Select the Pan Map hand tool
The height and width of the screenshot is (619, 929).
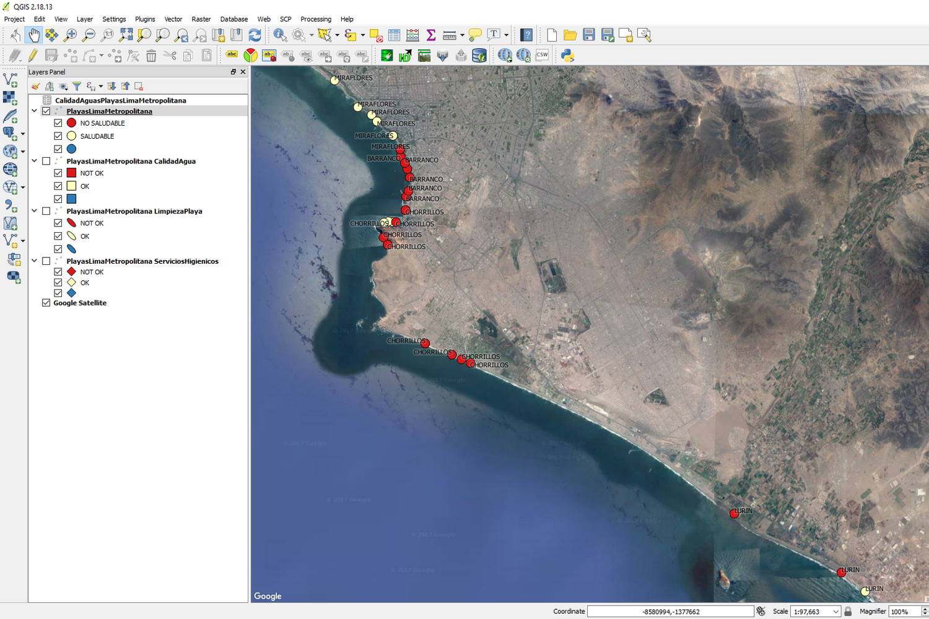click(x=33, y=35)
